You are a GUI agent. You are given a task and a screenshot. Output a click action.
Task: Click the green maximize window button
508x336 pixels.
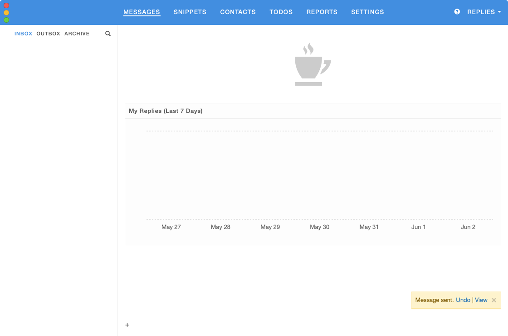[x=6, y=20]
